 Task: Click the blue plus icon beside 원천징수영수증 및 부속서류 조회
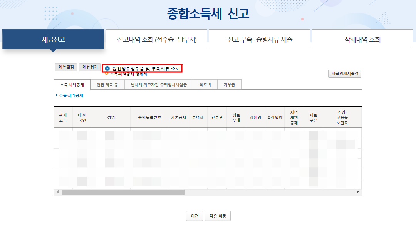click(x=107, y=68)
